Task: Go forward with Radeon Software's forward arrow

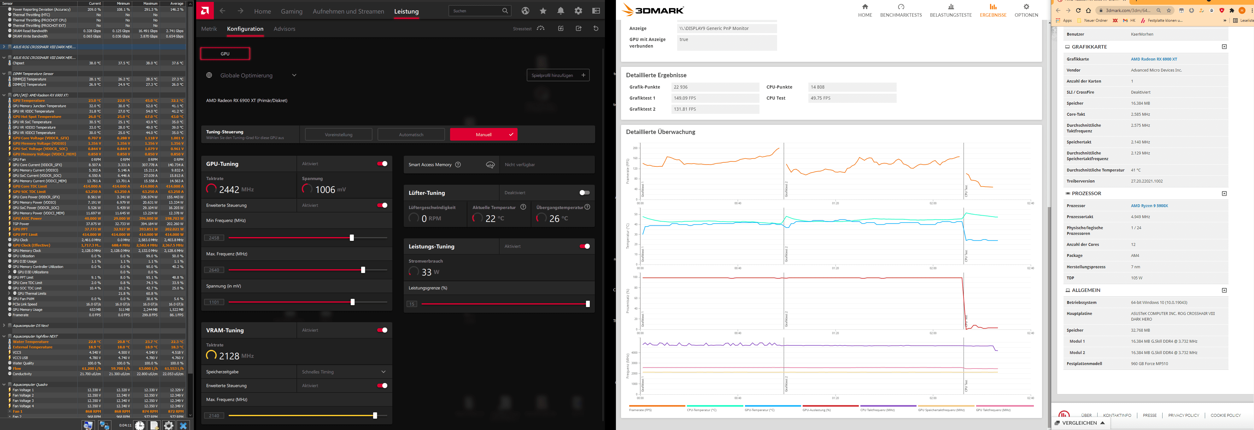Action: click(x=240, y=11)
